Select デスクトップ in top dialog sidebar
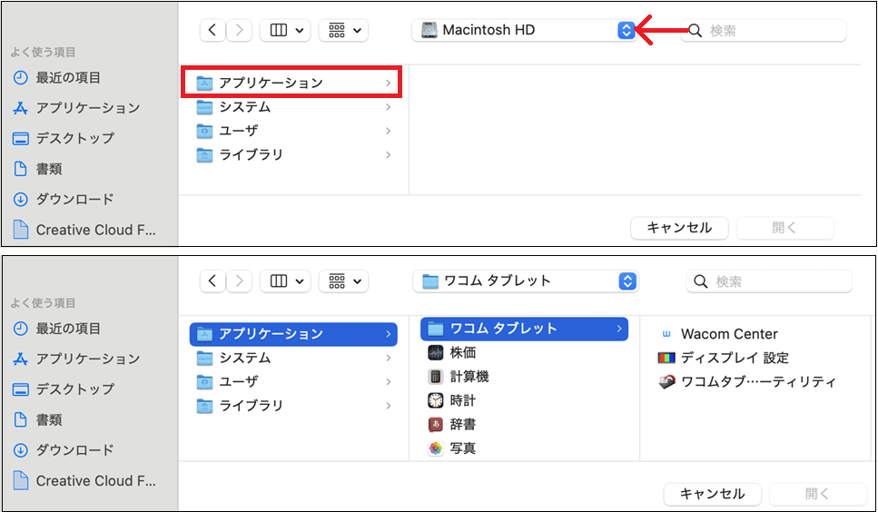Screen dimensions: 878x512 coord(64,138)
